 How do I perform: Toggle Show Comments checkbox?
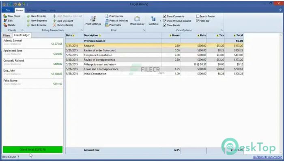165,16
